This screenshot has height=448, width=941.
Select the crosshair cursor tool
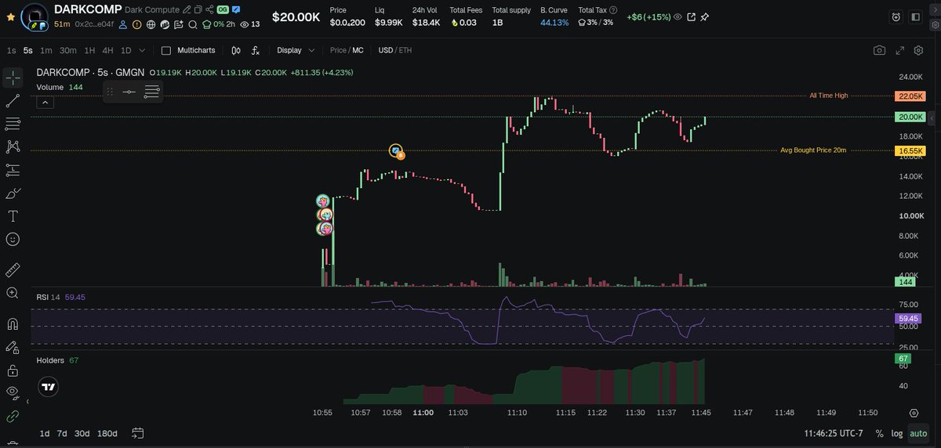coord(13,78)
